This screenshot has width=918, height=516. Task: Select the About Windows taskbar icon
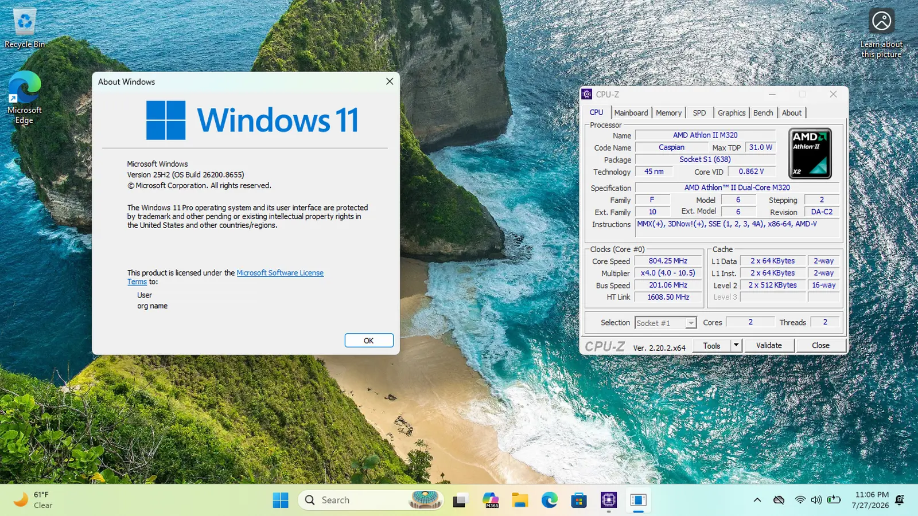pos(638,501)
